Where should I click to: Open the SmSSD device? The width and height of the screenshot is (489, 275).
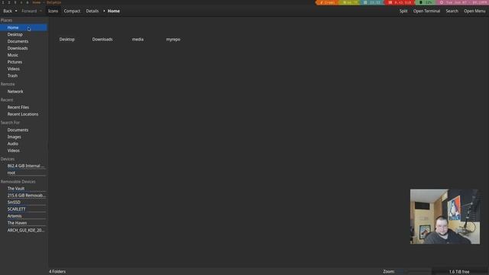[24, 202]
